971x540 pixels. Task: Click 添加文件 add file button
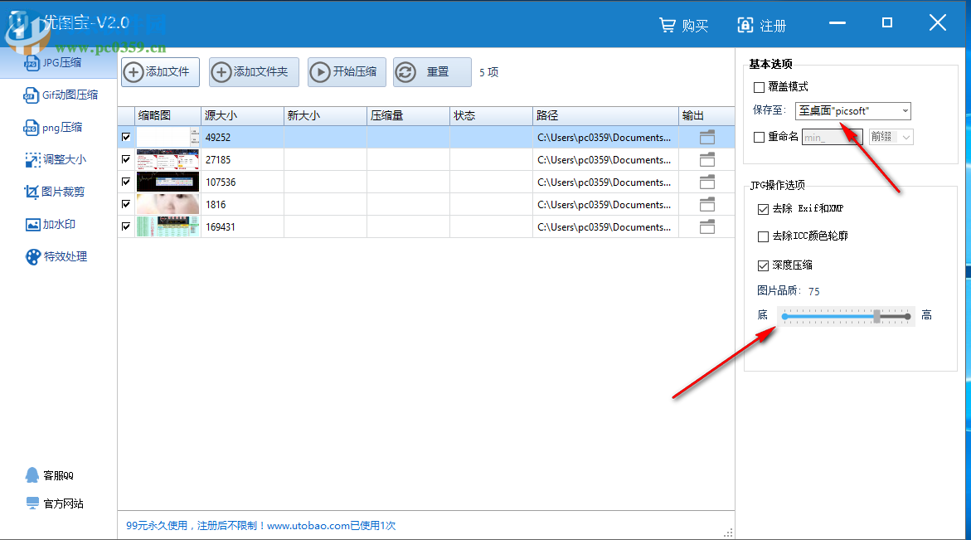(160, 72)
